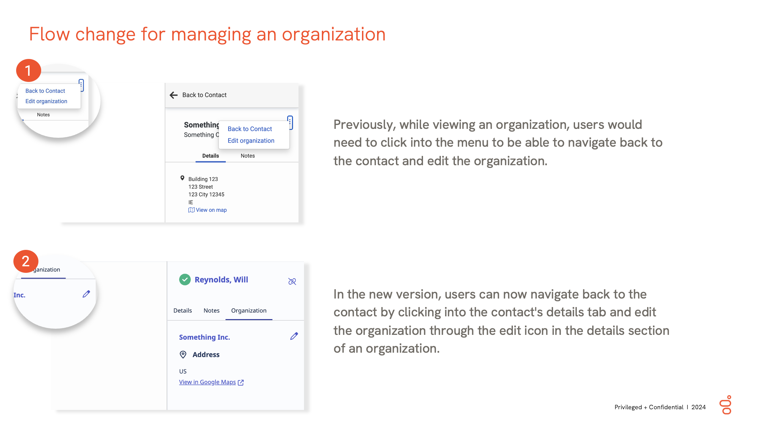The image size is (761, 425).
Task: Click the location pin icon beside Address
Action: [183, 354]
